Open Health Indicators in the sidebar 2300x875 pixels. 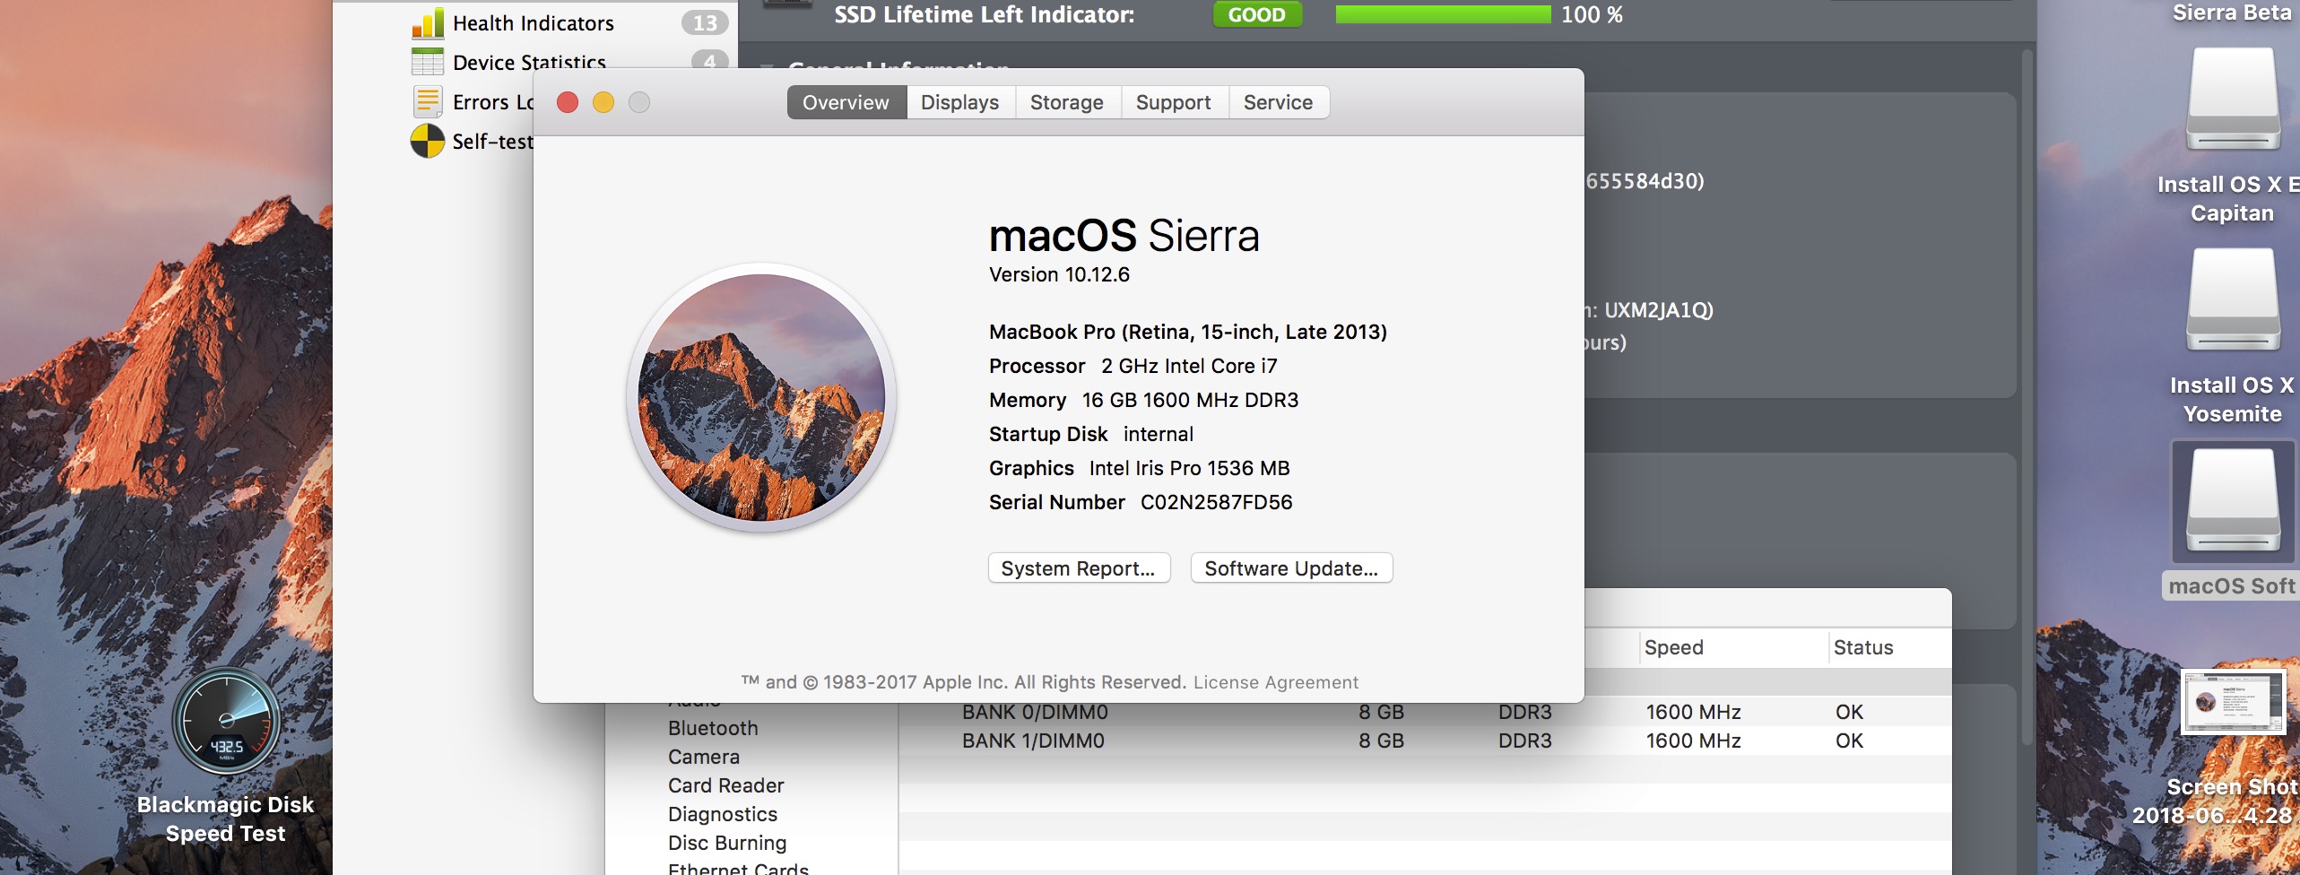(533, 23)
